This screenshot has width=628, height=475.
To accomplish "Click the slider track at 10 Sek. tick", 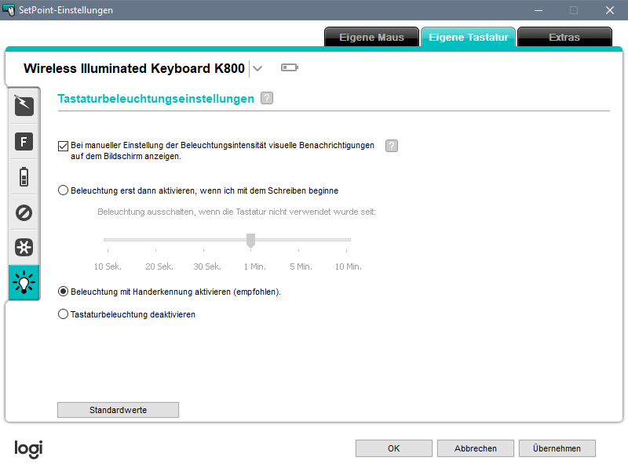I will point(108,240).
